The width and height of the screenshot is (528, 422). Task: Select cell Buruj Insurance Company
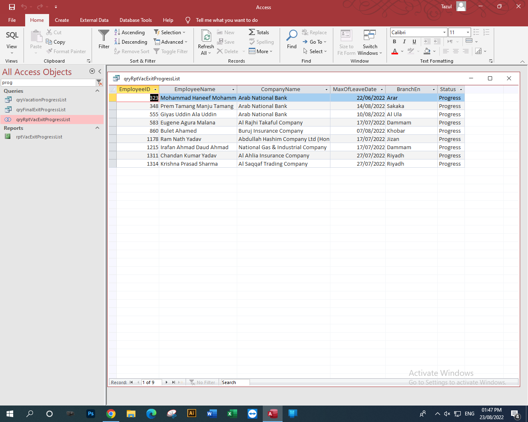point(283,131)
